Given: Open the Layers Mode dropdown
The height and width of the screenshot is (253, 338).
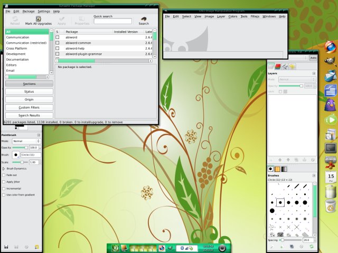Looking at the screenshot, I should [297, 80].
